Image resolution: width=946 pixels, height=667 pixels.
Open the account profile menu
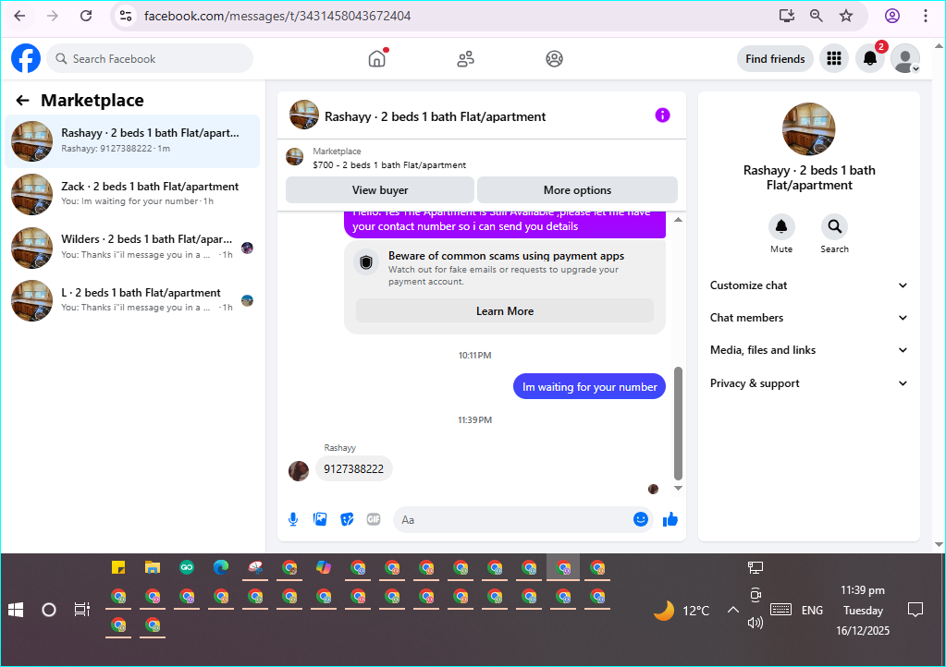[905, 58]
